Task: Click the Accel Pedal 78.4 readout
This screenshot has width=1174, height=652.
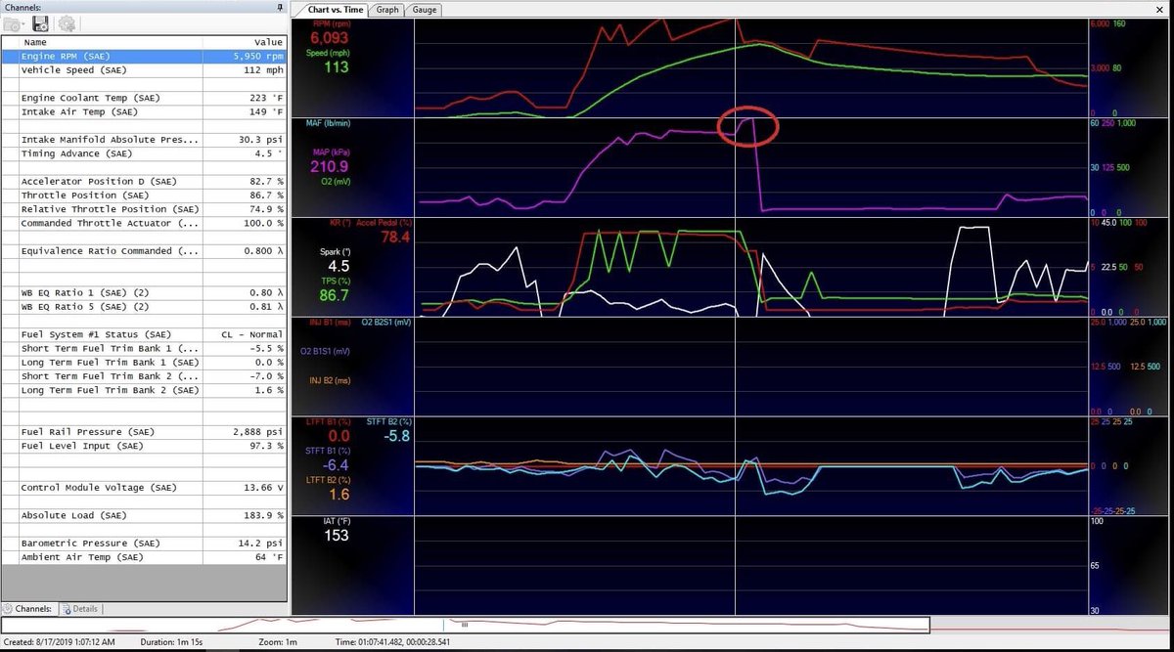Action: pyautogui.click(x=395, y=238)
